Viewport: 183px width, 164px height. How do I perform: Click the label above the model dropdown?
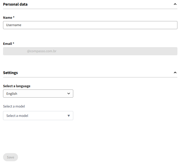pos(14,106)
